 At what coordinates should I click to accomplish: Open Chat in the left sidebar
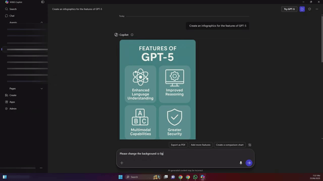(x=10, y=16)
